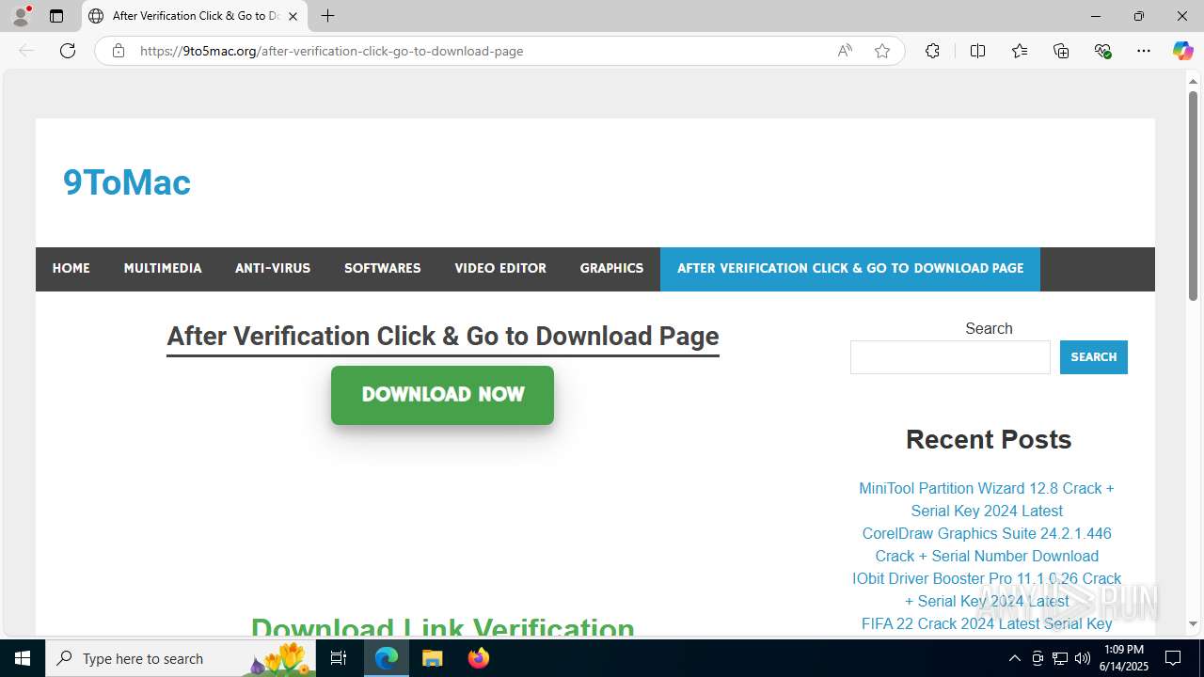The height and width of the screenshot is (677, 1204).
Task: Click the Download Link Verification heading
Action: (x=442, y=626)
